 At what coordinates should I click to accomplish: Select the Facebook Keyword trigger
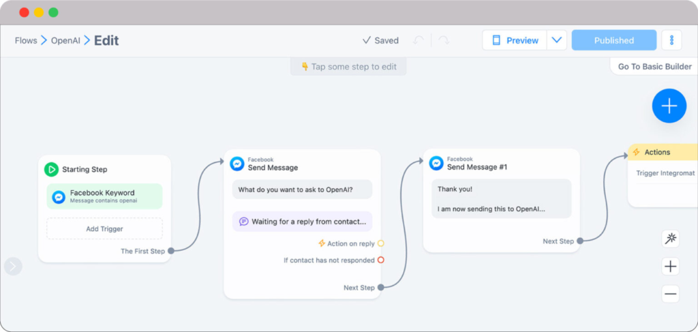pyautogui.click(x=104, y=196)
